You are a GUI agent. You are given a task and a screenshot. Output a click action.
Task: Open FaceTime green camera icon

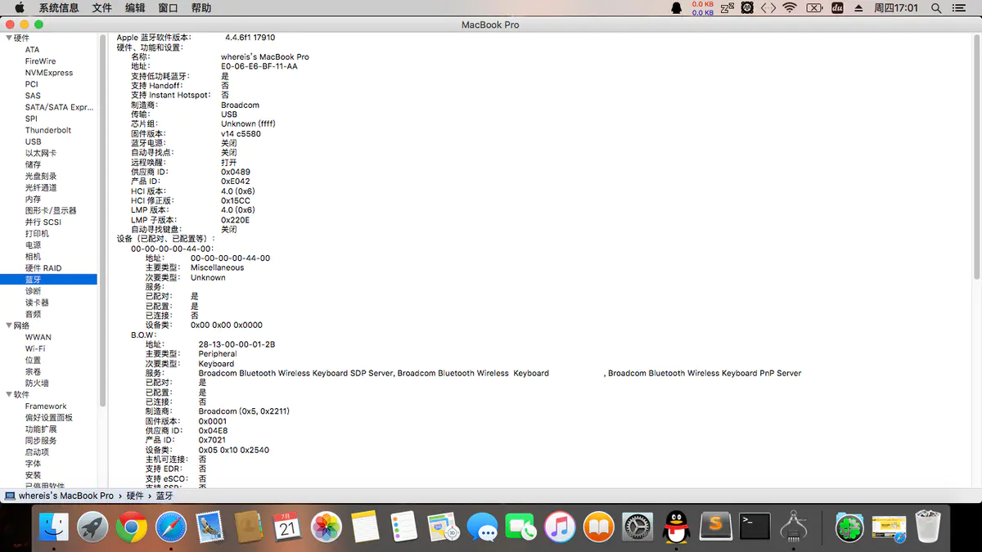[x=520, y=527]
